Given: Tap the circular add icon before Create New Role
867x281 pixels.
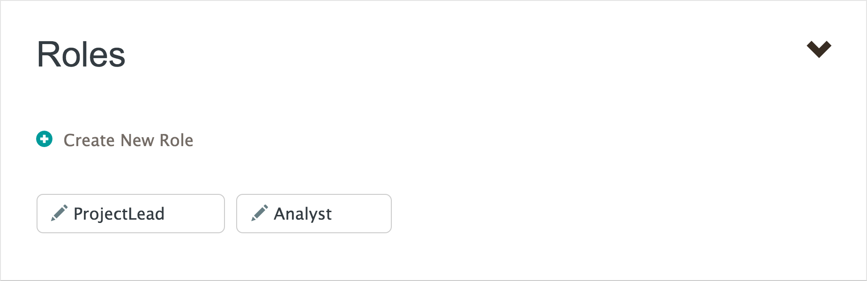Looking at the screenshot, I should point(45,139).
